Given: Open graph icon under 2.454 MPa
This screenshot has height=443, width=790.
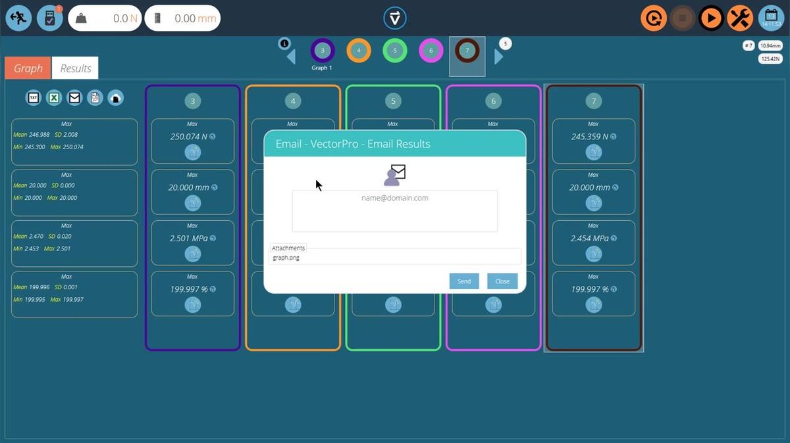Looking at the screenshot, I should (594, 254).
